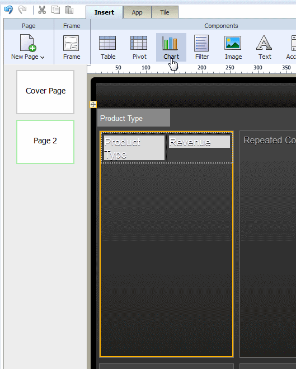The height and width of the screenshot is (369, 296).
Task: Click the Cut scissors icon
Action: [42, 10]
